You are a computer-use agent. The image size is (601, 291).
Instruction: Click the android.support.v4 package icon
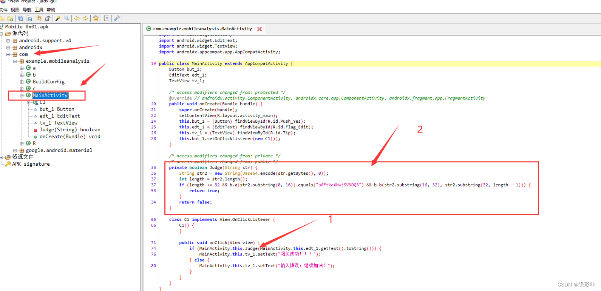pos(15,41)
